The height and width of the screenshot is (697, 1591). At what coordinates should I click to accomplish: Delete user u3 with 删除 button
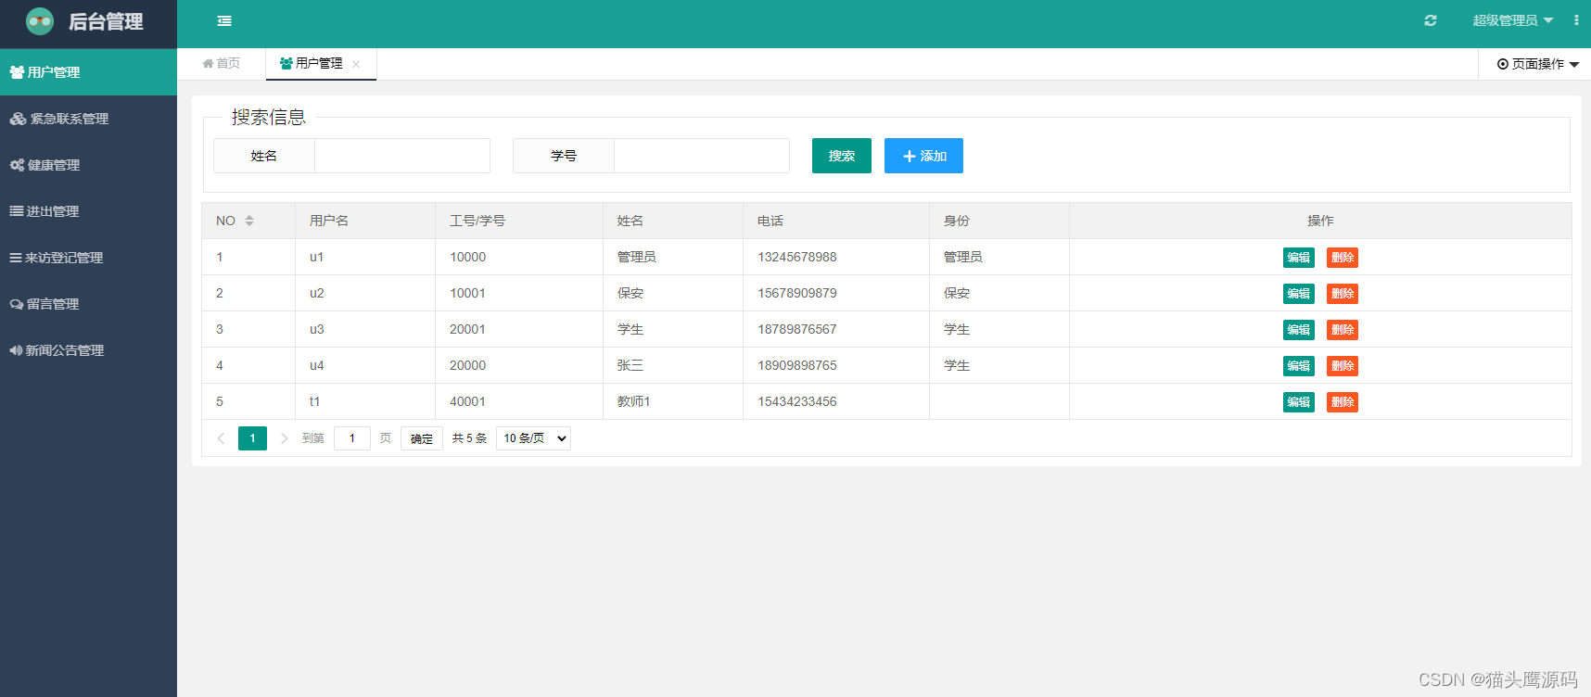1343,330
